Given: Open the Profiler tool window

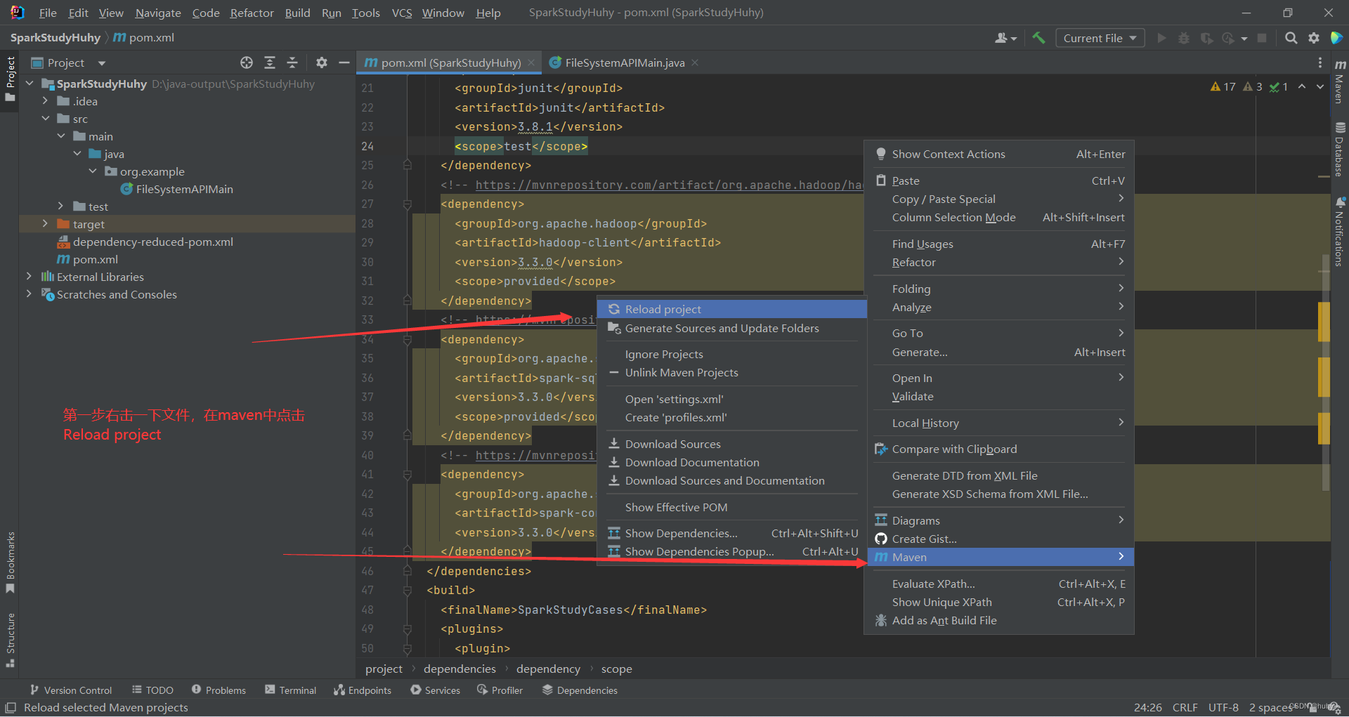Looking at the screenshot, I should (x=500, y=690).
